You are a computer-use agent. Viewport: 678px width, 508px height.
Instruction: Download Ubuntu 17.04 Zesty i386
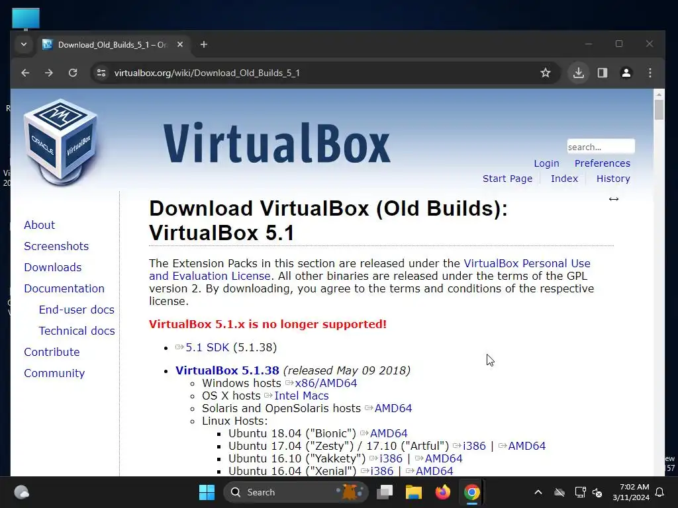474,446
